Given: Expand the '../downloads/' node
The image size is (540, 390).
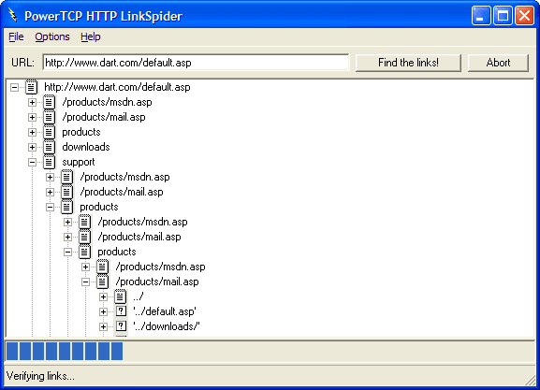Looking at the screenshot, I should tap(103, 326).
